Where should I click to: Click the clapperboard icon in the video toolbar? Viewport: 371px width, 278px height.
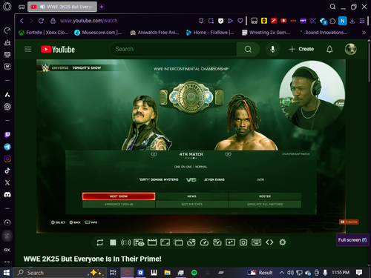point(152,242)
